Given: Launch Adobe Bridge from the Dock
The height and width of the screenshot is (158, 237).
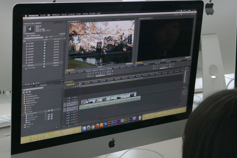Looking at the screenshot, I should 126,120.
